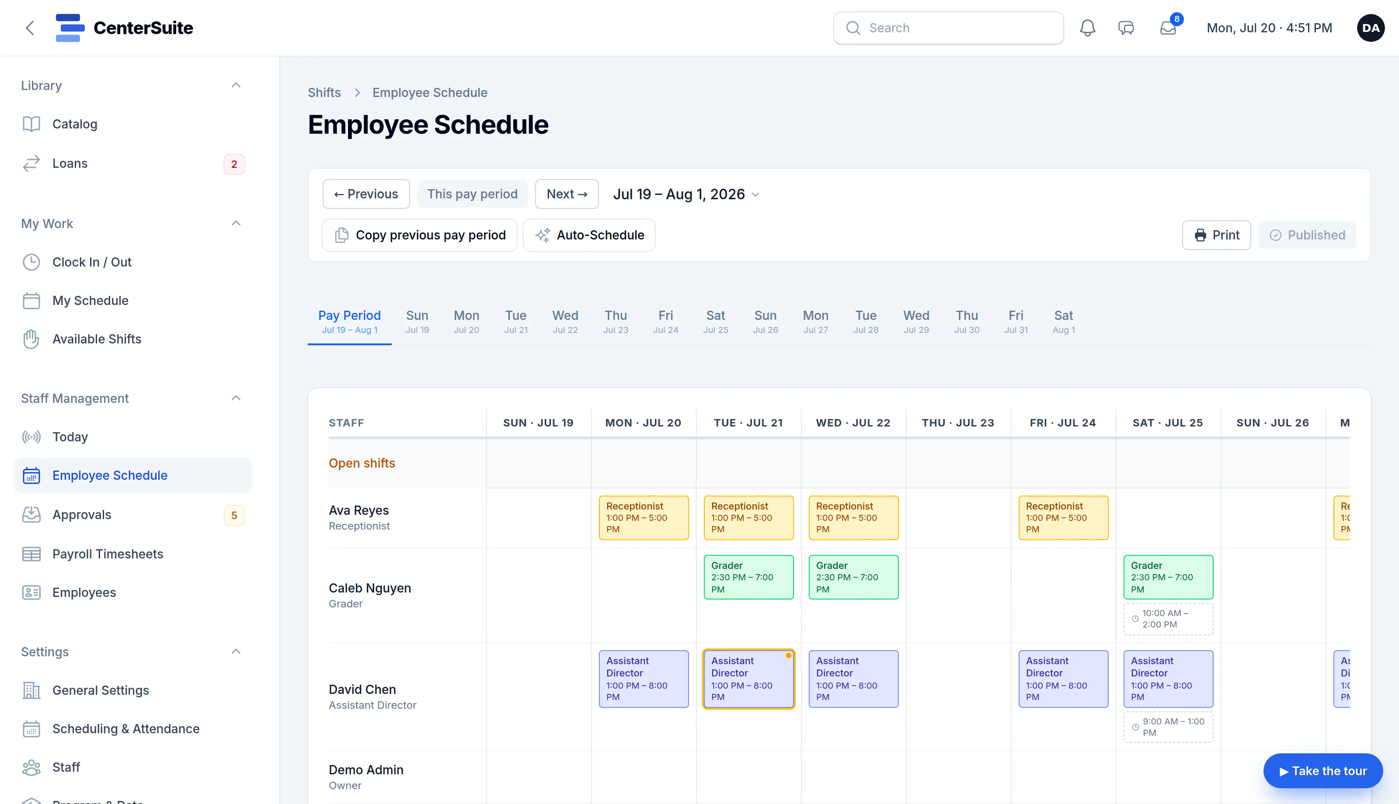Run Auto-Schedule
This screenshot has height=804, width=1399.
coord(589,235)
